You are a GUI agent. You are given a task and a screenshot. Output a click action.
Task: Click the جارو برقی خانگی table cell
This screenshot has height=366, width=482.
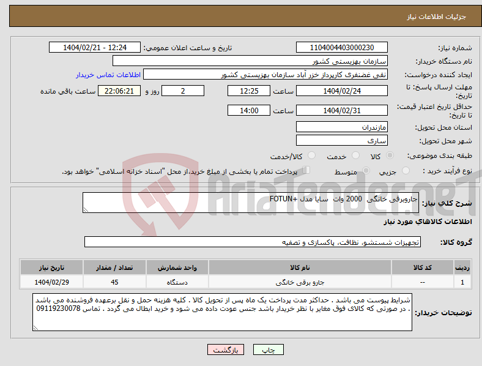(300, 282)
